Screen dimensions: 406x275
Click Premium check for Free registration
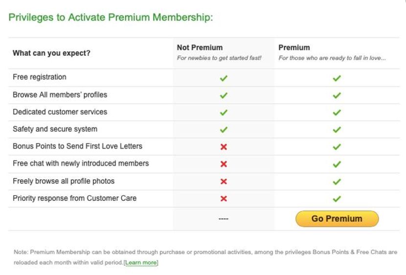click(337, 78)
